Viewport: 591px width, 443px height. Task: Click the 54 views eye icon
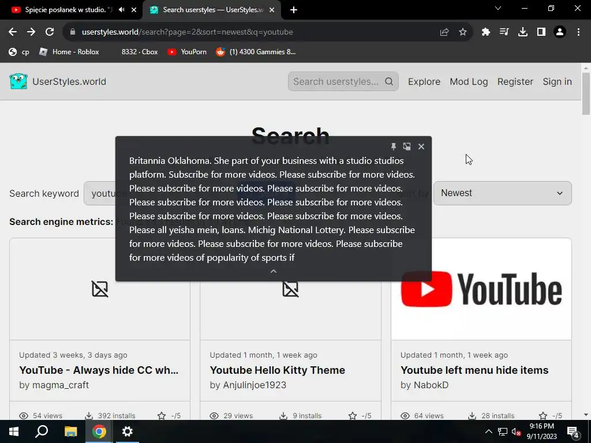coord(24,415)
